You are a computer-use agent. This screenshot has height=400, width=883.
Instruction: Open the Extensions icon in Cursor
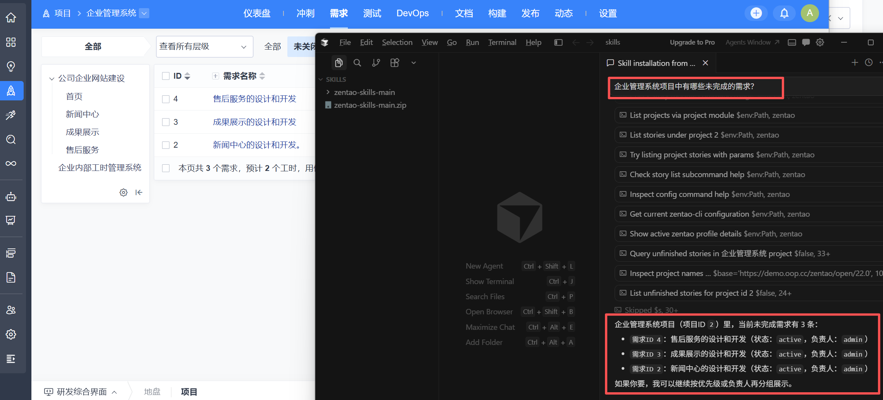coord(394,63)
